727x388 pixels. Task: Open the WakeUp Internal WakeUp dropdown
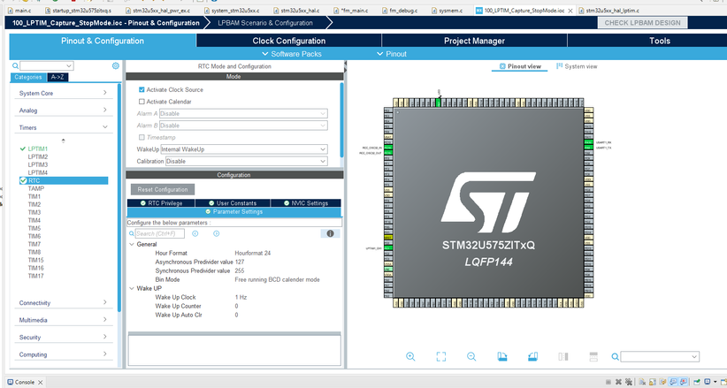[244, 149]
